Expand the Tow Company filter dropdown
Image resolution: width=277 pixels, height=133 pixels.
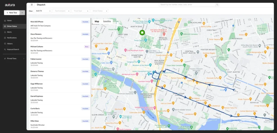click(x=62, y=11)
